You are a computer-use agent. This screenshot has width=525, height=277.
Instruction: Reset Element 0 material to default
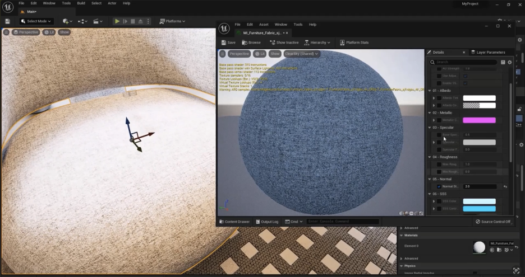coord(517,247)
